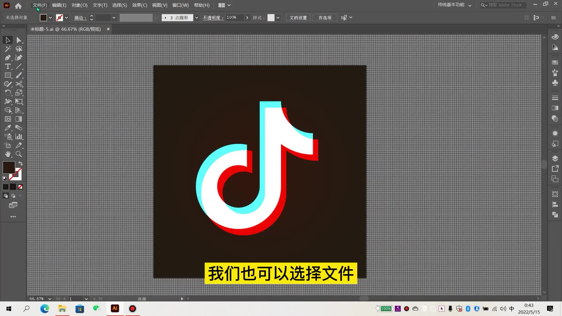Select the Type tool
This screenshot has width=562, height=316.
pyautogui.click(x=8, y=66)
